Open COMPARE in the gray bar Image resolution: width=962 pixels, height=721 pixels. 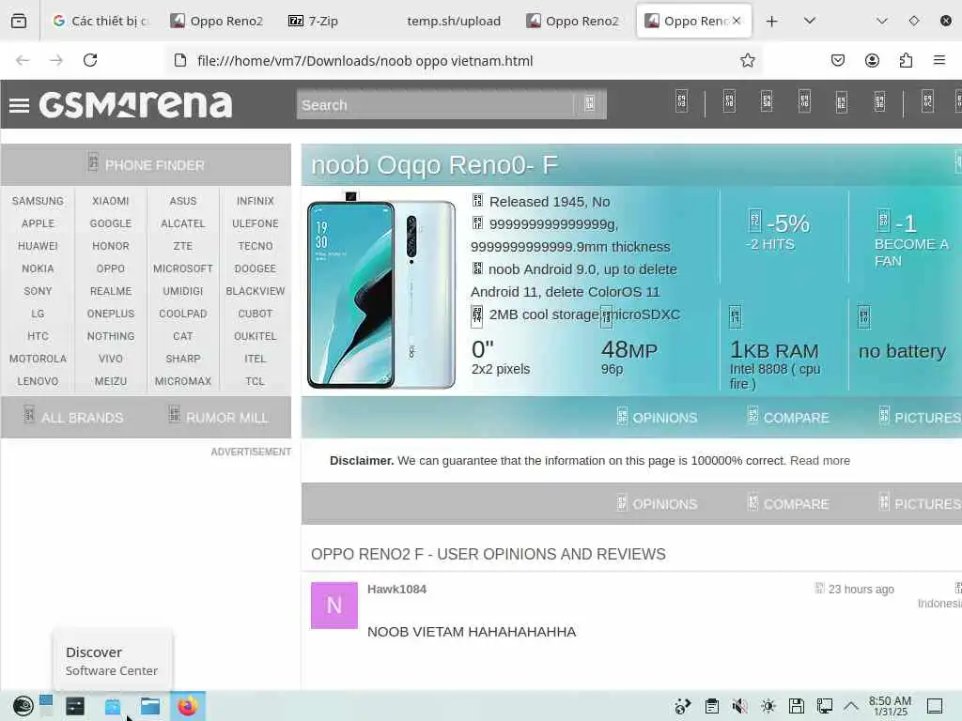[788, 504]
